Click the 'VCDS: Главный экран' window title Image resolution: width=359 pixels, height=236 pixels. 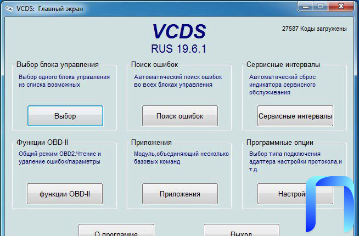click(x=50, y=9)
